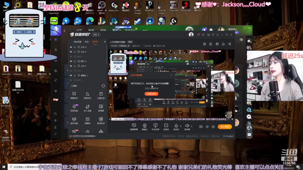Toggle visibility of 文本 5 source

click(71, 66)
